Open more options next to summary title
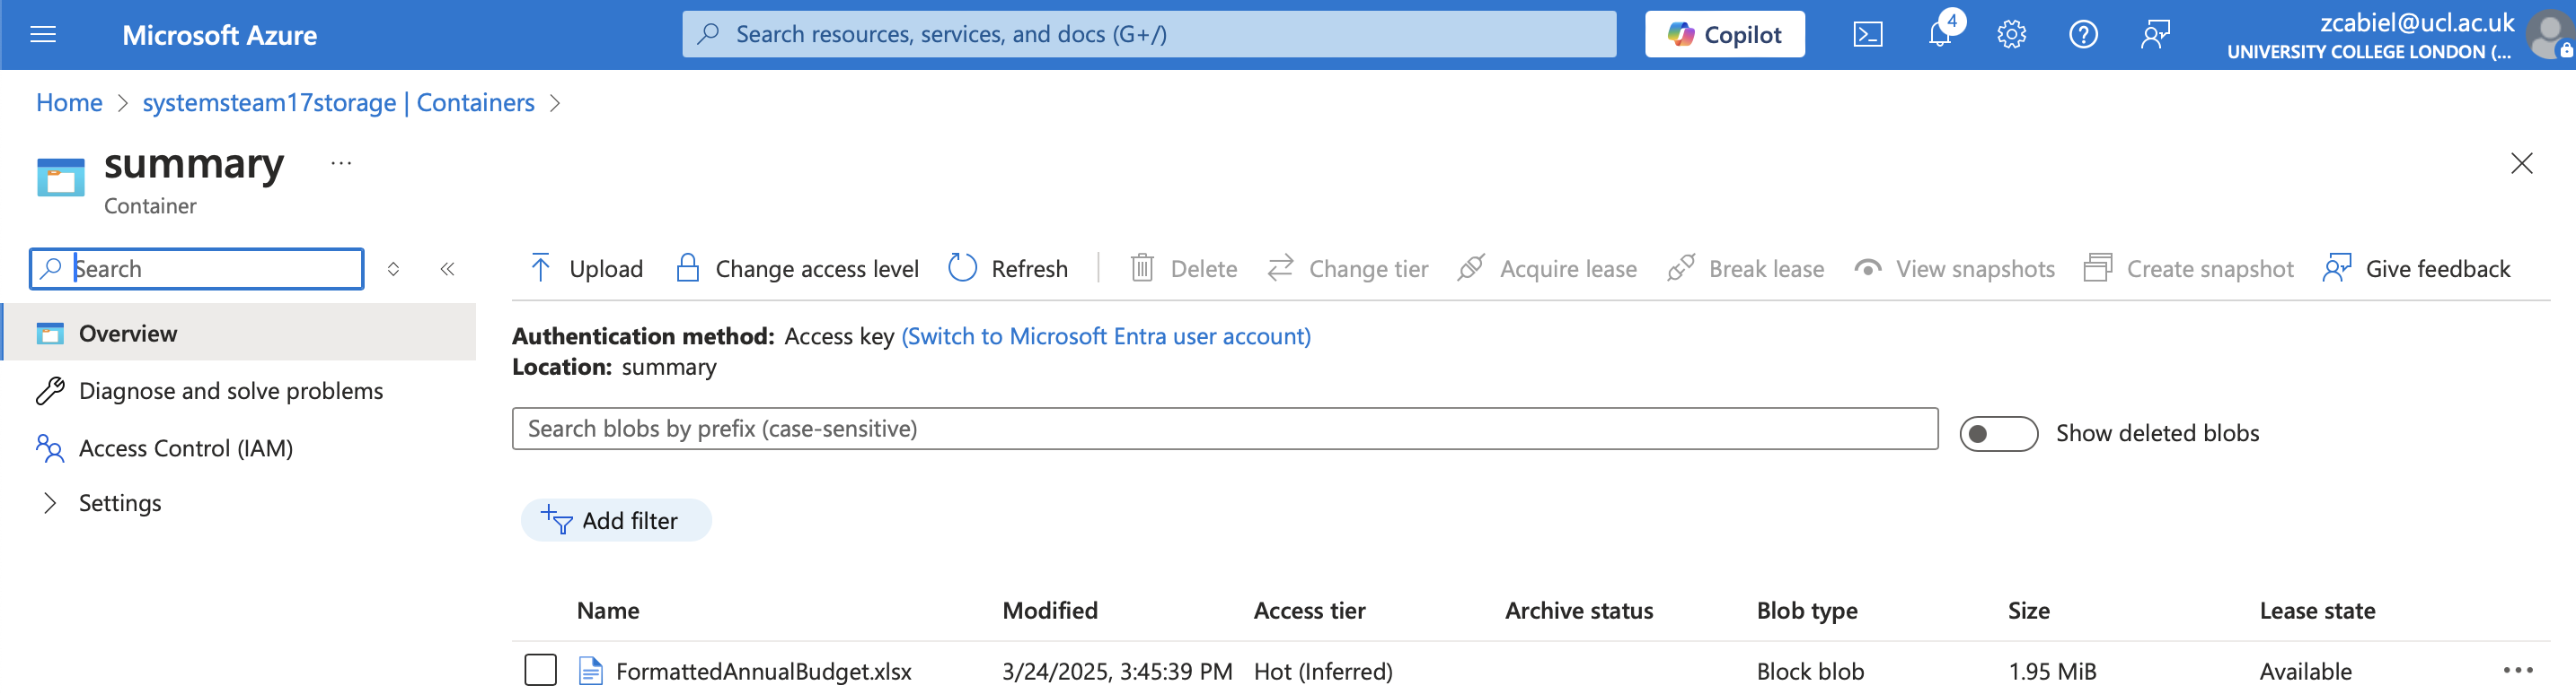The height and width of the screenshot is (694, 2576). point(341,164)
